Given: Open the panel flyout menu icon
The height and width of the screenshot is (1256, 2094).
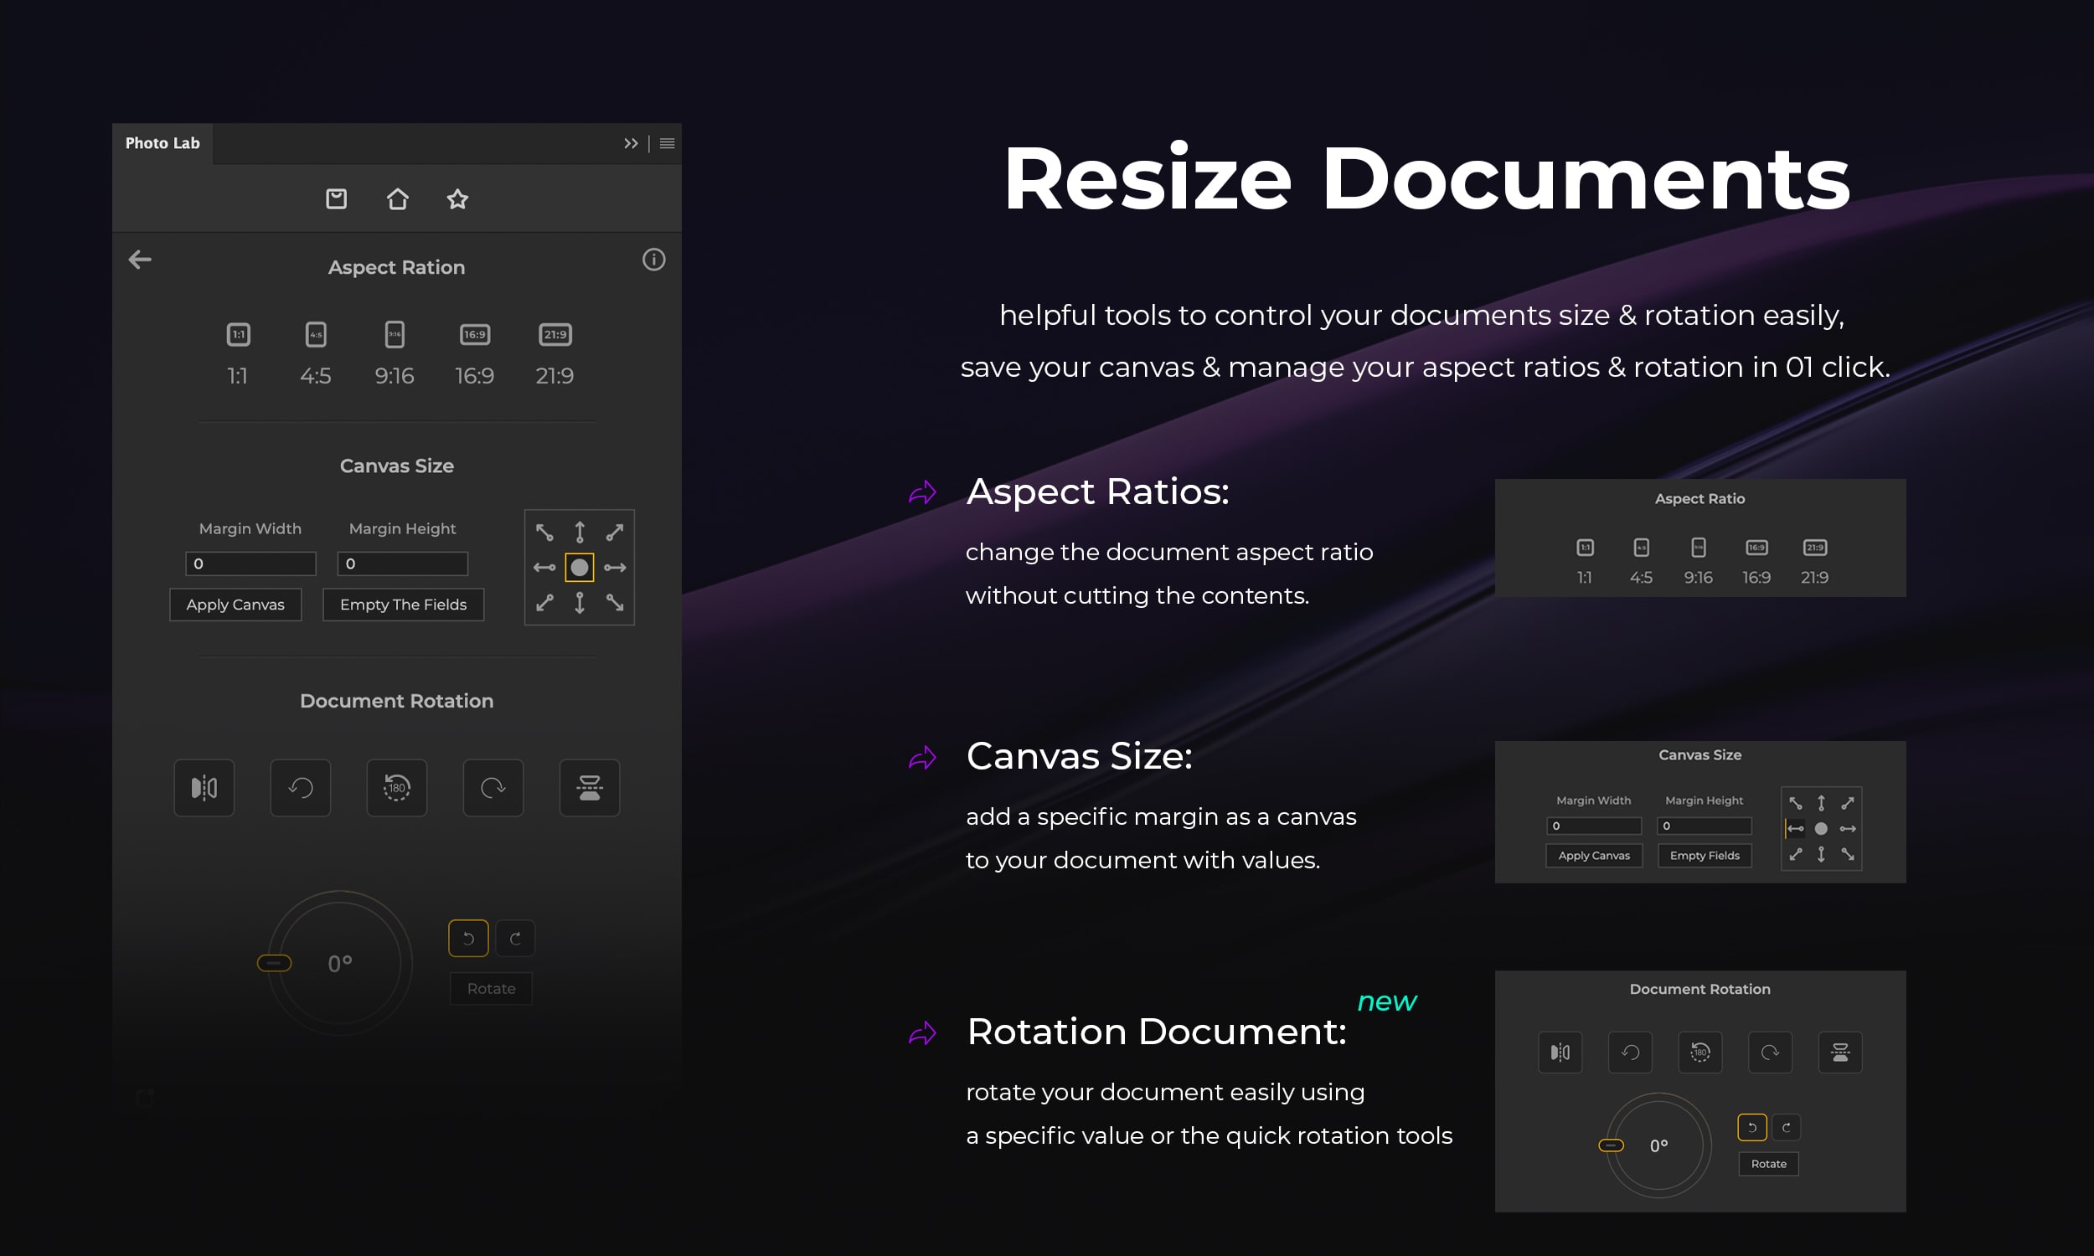Looking at the screenshot, I should point(667,144).
